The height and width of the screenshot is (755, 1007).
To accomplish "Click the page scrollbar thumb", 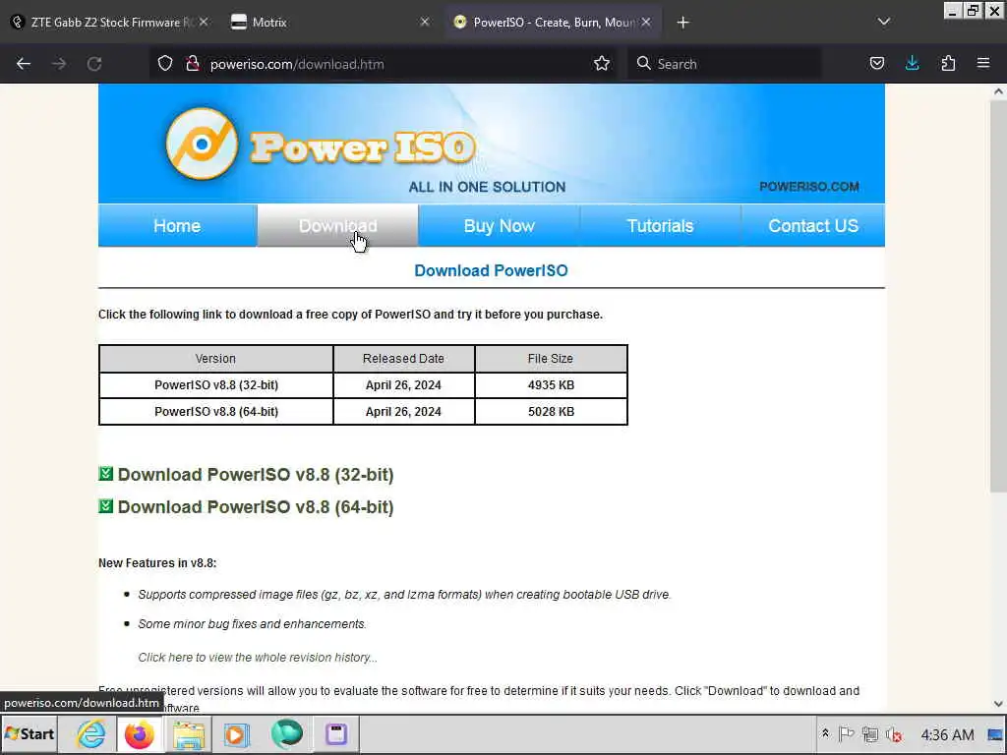I will pos(998,295).
